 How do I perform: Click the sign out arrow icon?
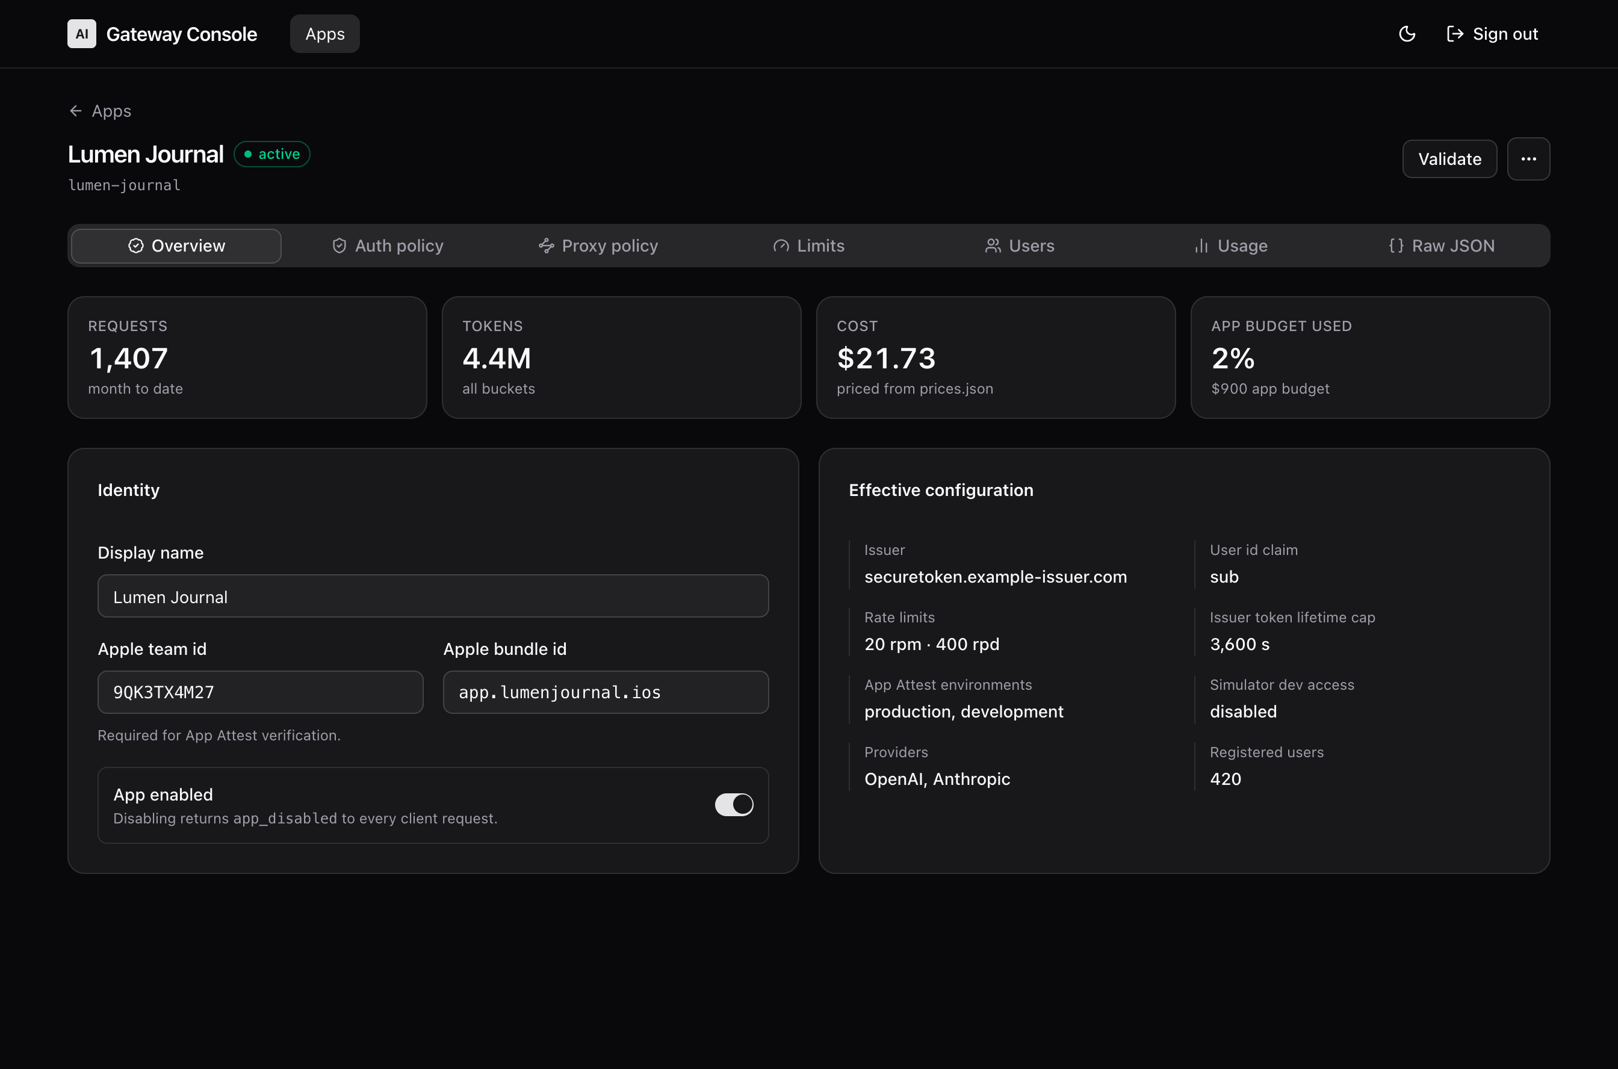(x=1454, y=34)
